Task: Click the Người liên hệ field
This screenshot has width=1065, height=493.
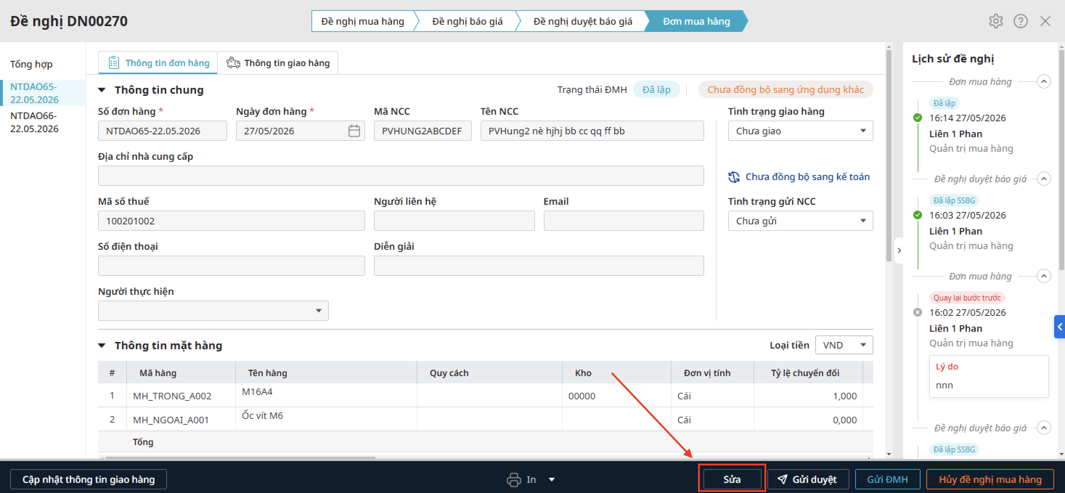Action: (x=454, y=221)
